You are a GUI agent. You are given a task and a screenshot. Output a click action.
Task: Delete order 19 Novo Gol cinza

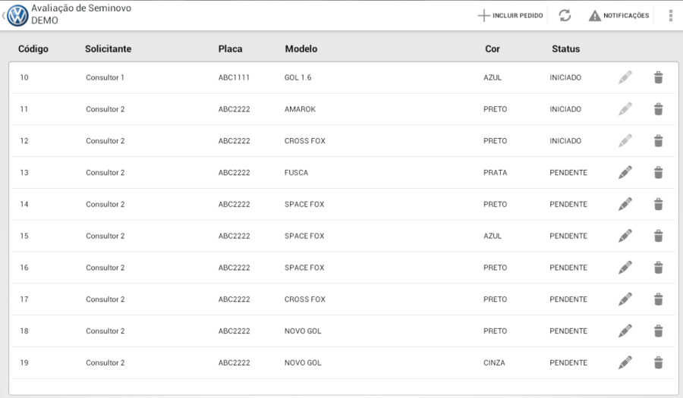658,363
